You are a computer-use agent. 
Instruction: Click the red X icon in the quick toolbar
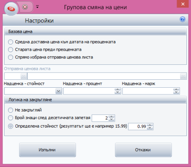point(25,7)
